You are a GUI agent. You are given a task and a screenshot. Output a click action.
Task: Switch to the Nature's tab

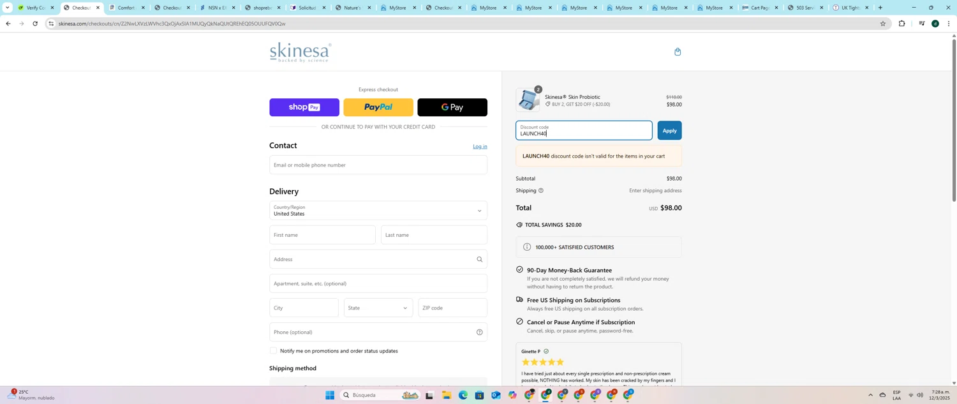(x=353, y=8)
